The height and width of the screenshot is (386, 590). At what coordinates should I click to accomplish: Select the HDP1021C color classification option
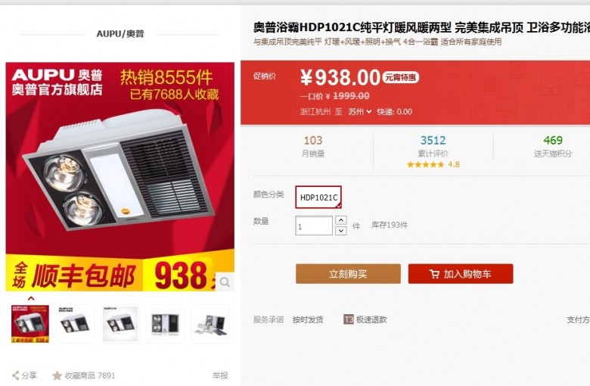318,197
